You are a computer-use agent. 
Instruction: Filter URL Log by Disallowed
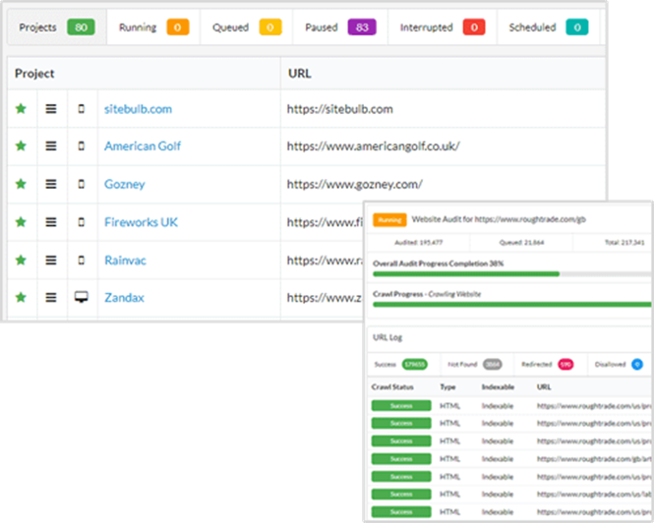click(619, 364)
